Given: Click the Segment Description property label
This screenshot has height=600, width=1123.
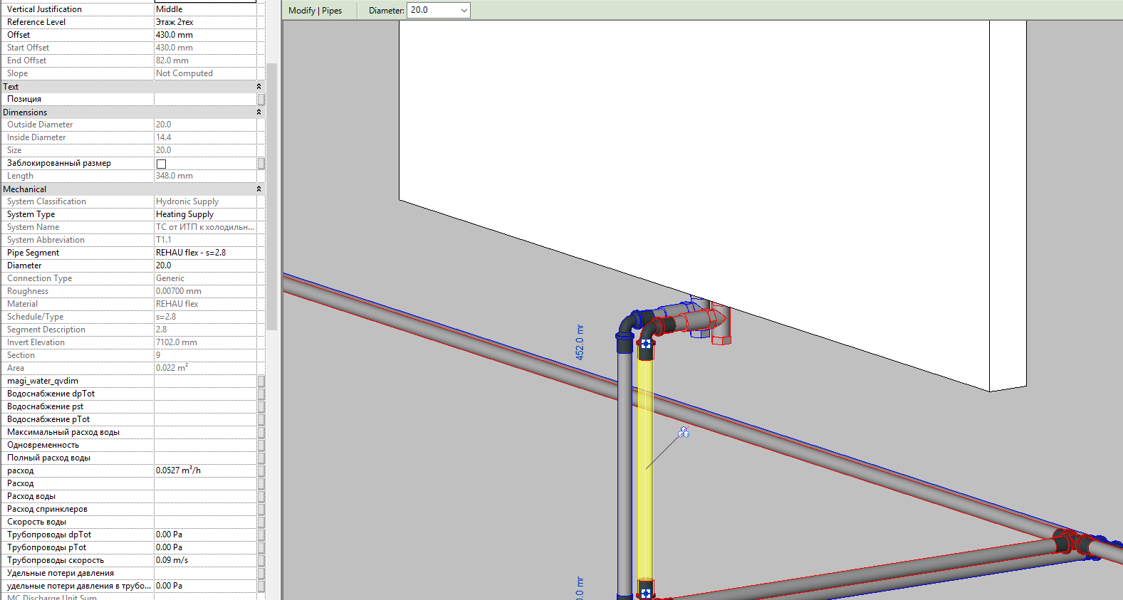Looking at the screenshot, I should click(46, 330).
